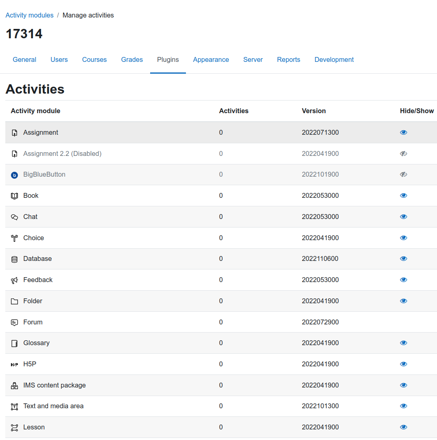Viewport: 437px width, 440px height.
Task: Click the Database cylinder icon
Action: [14, 259]
